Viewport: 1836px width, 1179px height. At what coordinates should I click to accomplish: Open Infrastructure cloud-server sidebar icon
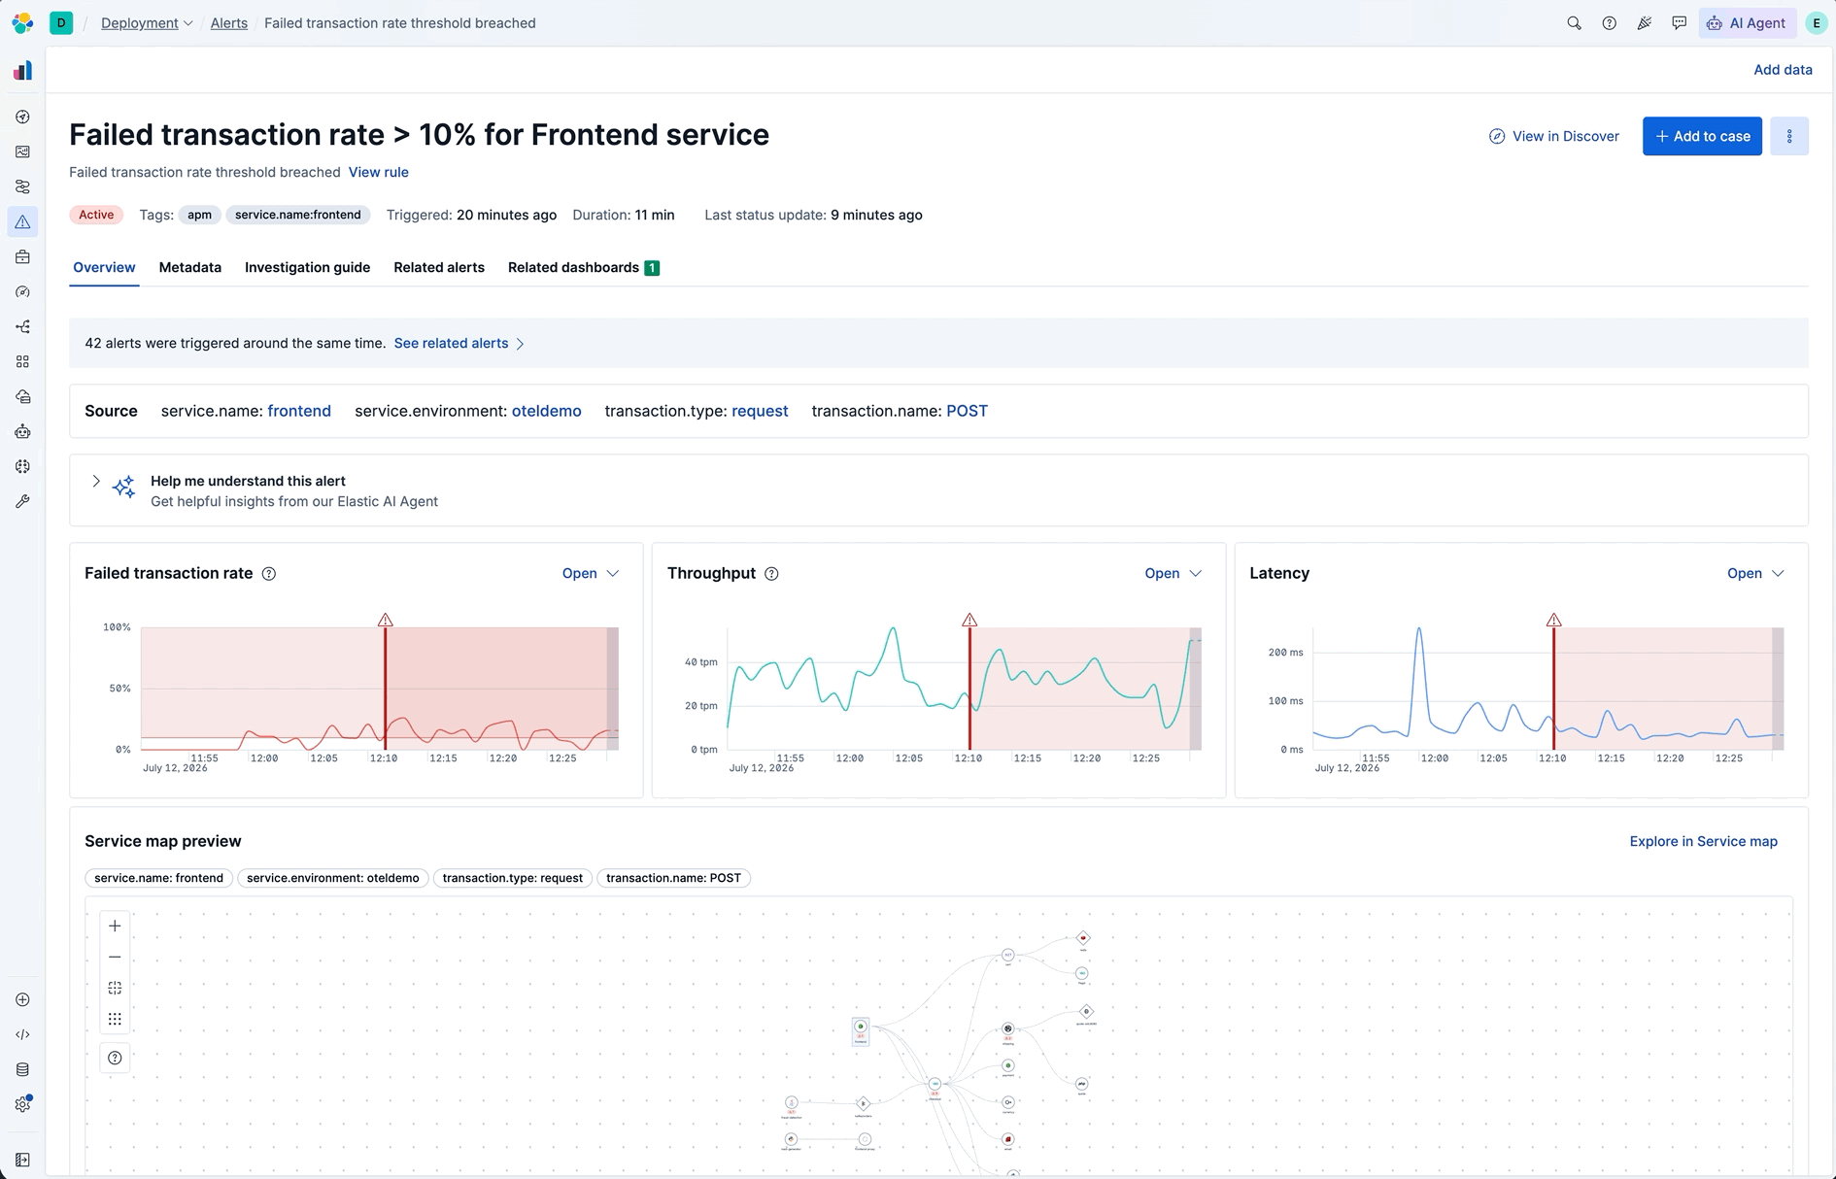tap(22, 396)
